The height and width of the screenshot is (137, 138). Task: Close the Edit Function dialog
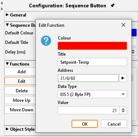[x=123, y=25]
